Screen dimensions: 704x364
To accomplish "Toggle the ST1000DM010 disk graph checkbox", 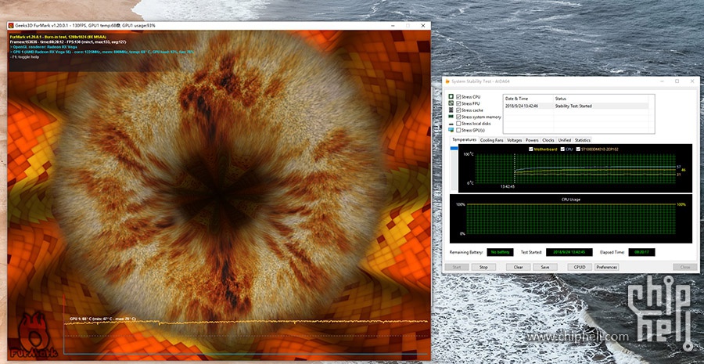I will click(x=578, y=149).
